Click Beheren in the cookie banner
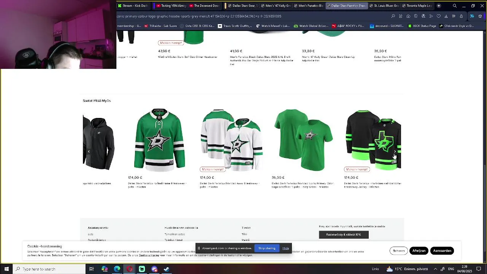 pos(399,251)
